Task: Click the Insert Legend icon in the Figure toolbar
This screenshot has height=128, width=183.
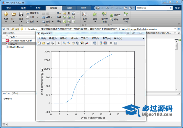Action: [105, 43]
